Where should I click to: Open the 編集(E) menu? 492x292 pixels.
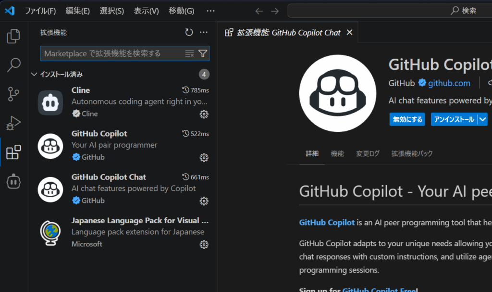[77, 11]
